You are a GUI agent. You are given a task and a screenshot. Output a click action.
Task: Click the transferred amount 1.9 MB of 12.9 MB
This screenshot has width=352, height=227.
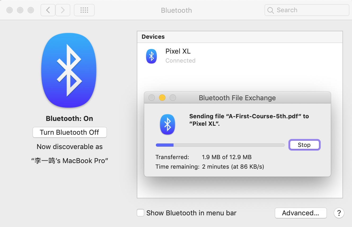click(227, 157)
